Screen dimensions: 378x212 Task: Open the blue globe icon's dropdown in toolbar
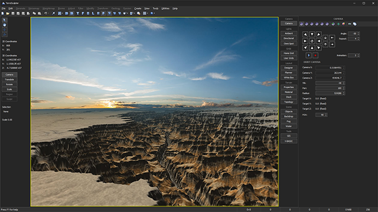click(x=154, y=14)
